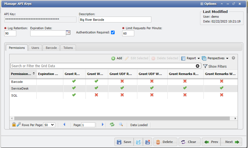The height and width of the screenshot is (148, 248).
Task: Click the Save and Close icon button
Action: [x=148, y=142]
